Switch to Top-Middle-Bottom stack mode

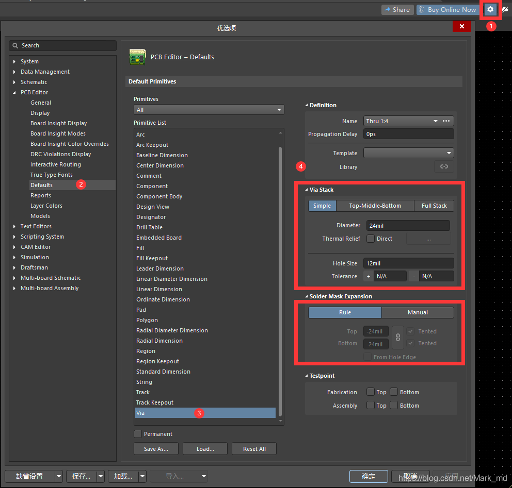coord(375,206)
